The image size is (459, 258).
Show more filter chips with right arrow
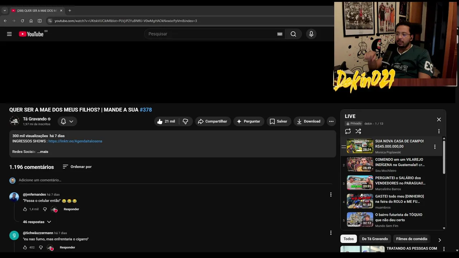click(440, 240)
